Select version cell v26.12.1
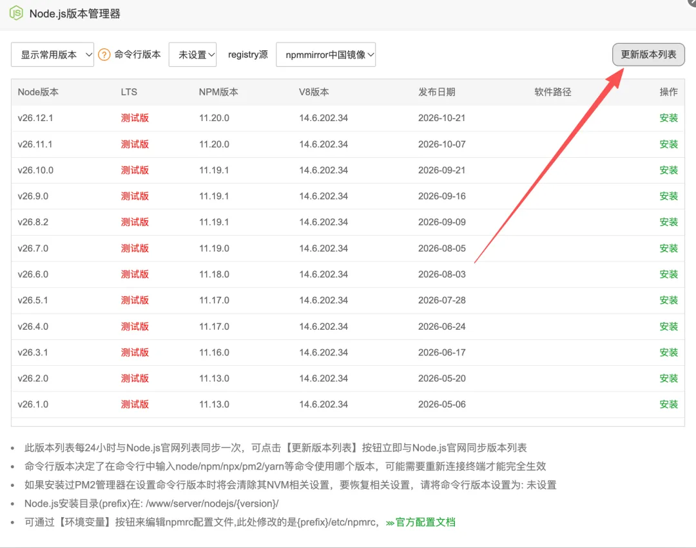This screenshot has height=548, width=696. point(35,118)
